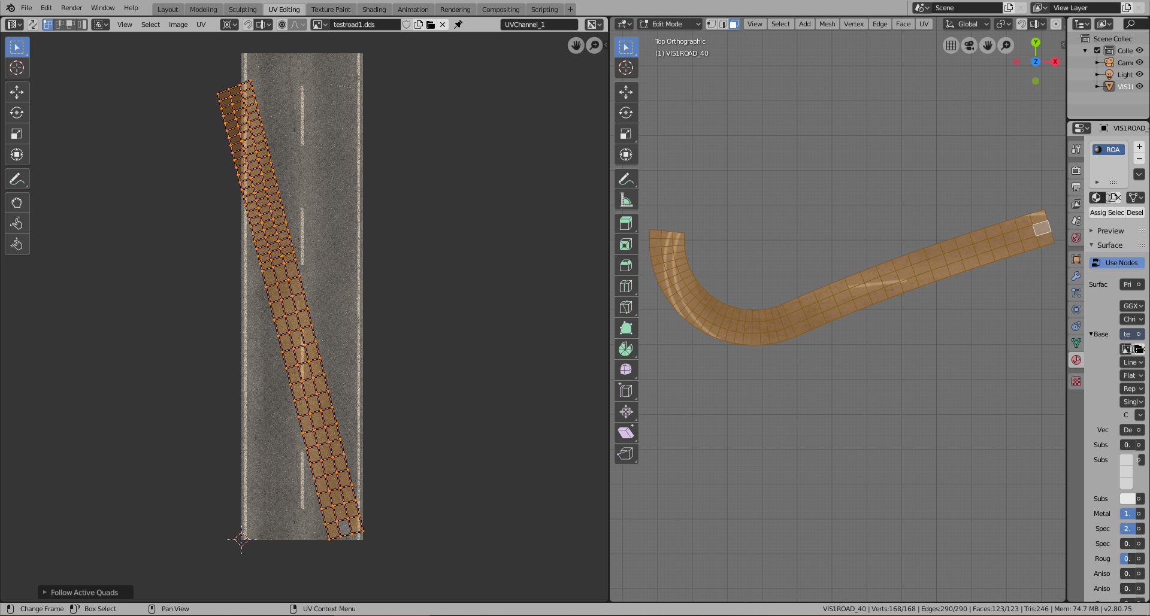Toggle snapping in 3D viewport
1150x616 pixels.
point(1022,24)
